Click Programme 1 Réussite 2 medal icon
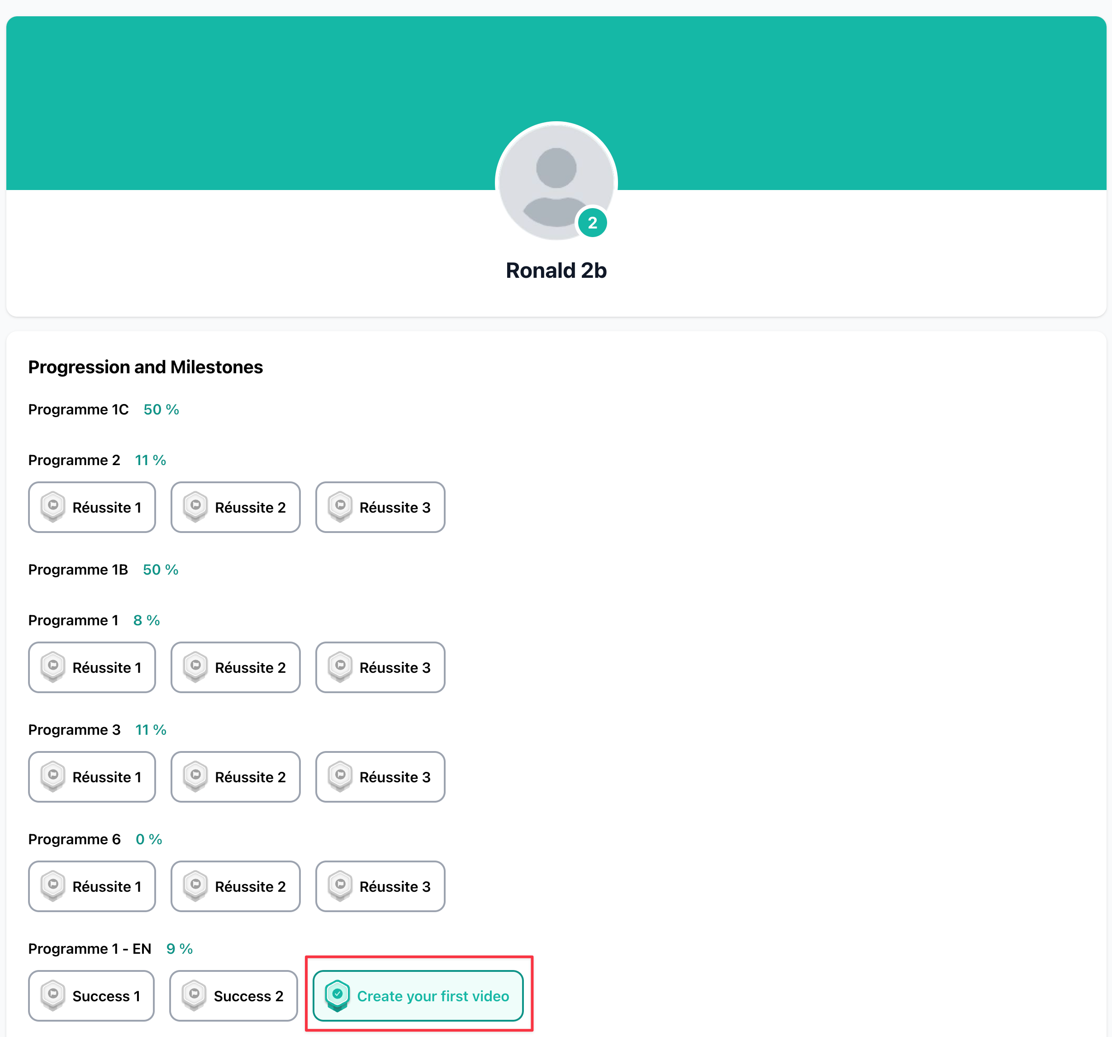1112x1037 pixels. [196, 667]
